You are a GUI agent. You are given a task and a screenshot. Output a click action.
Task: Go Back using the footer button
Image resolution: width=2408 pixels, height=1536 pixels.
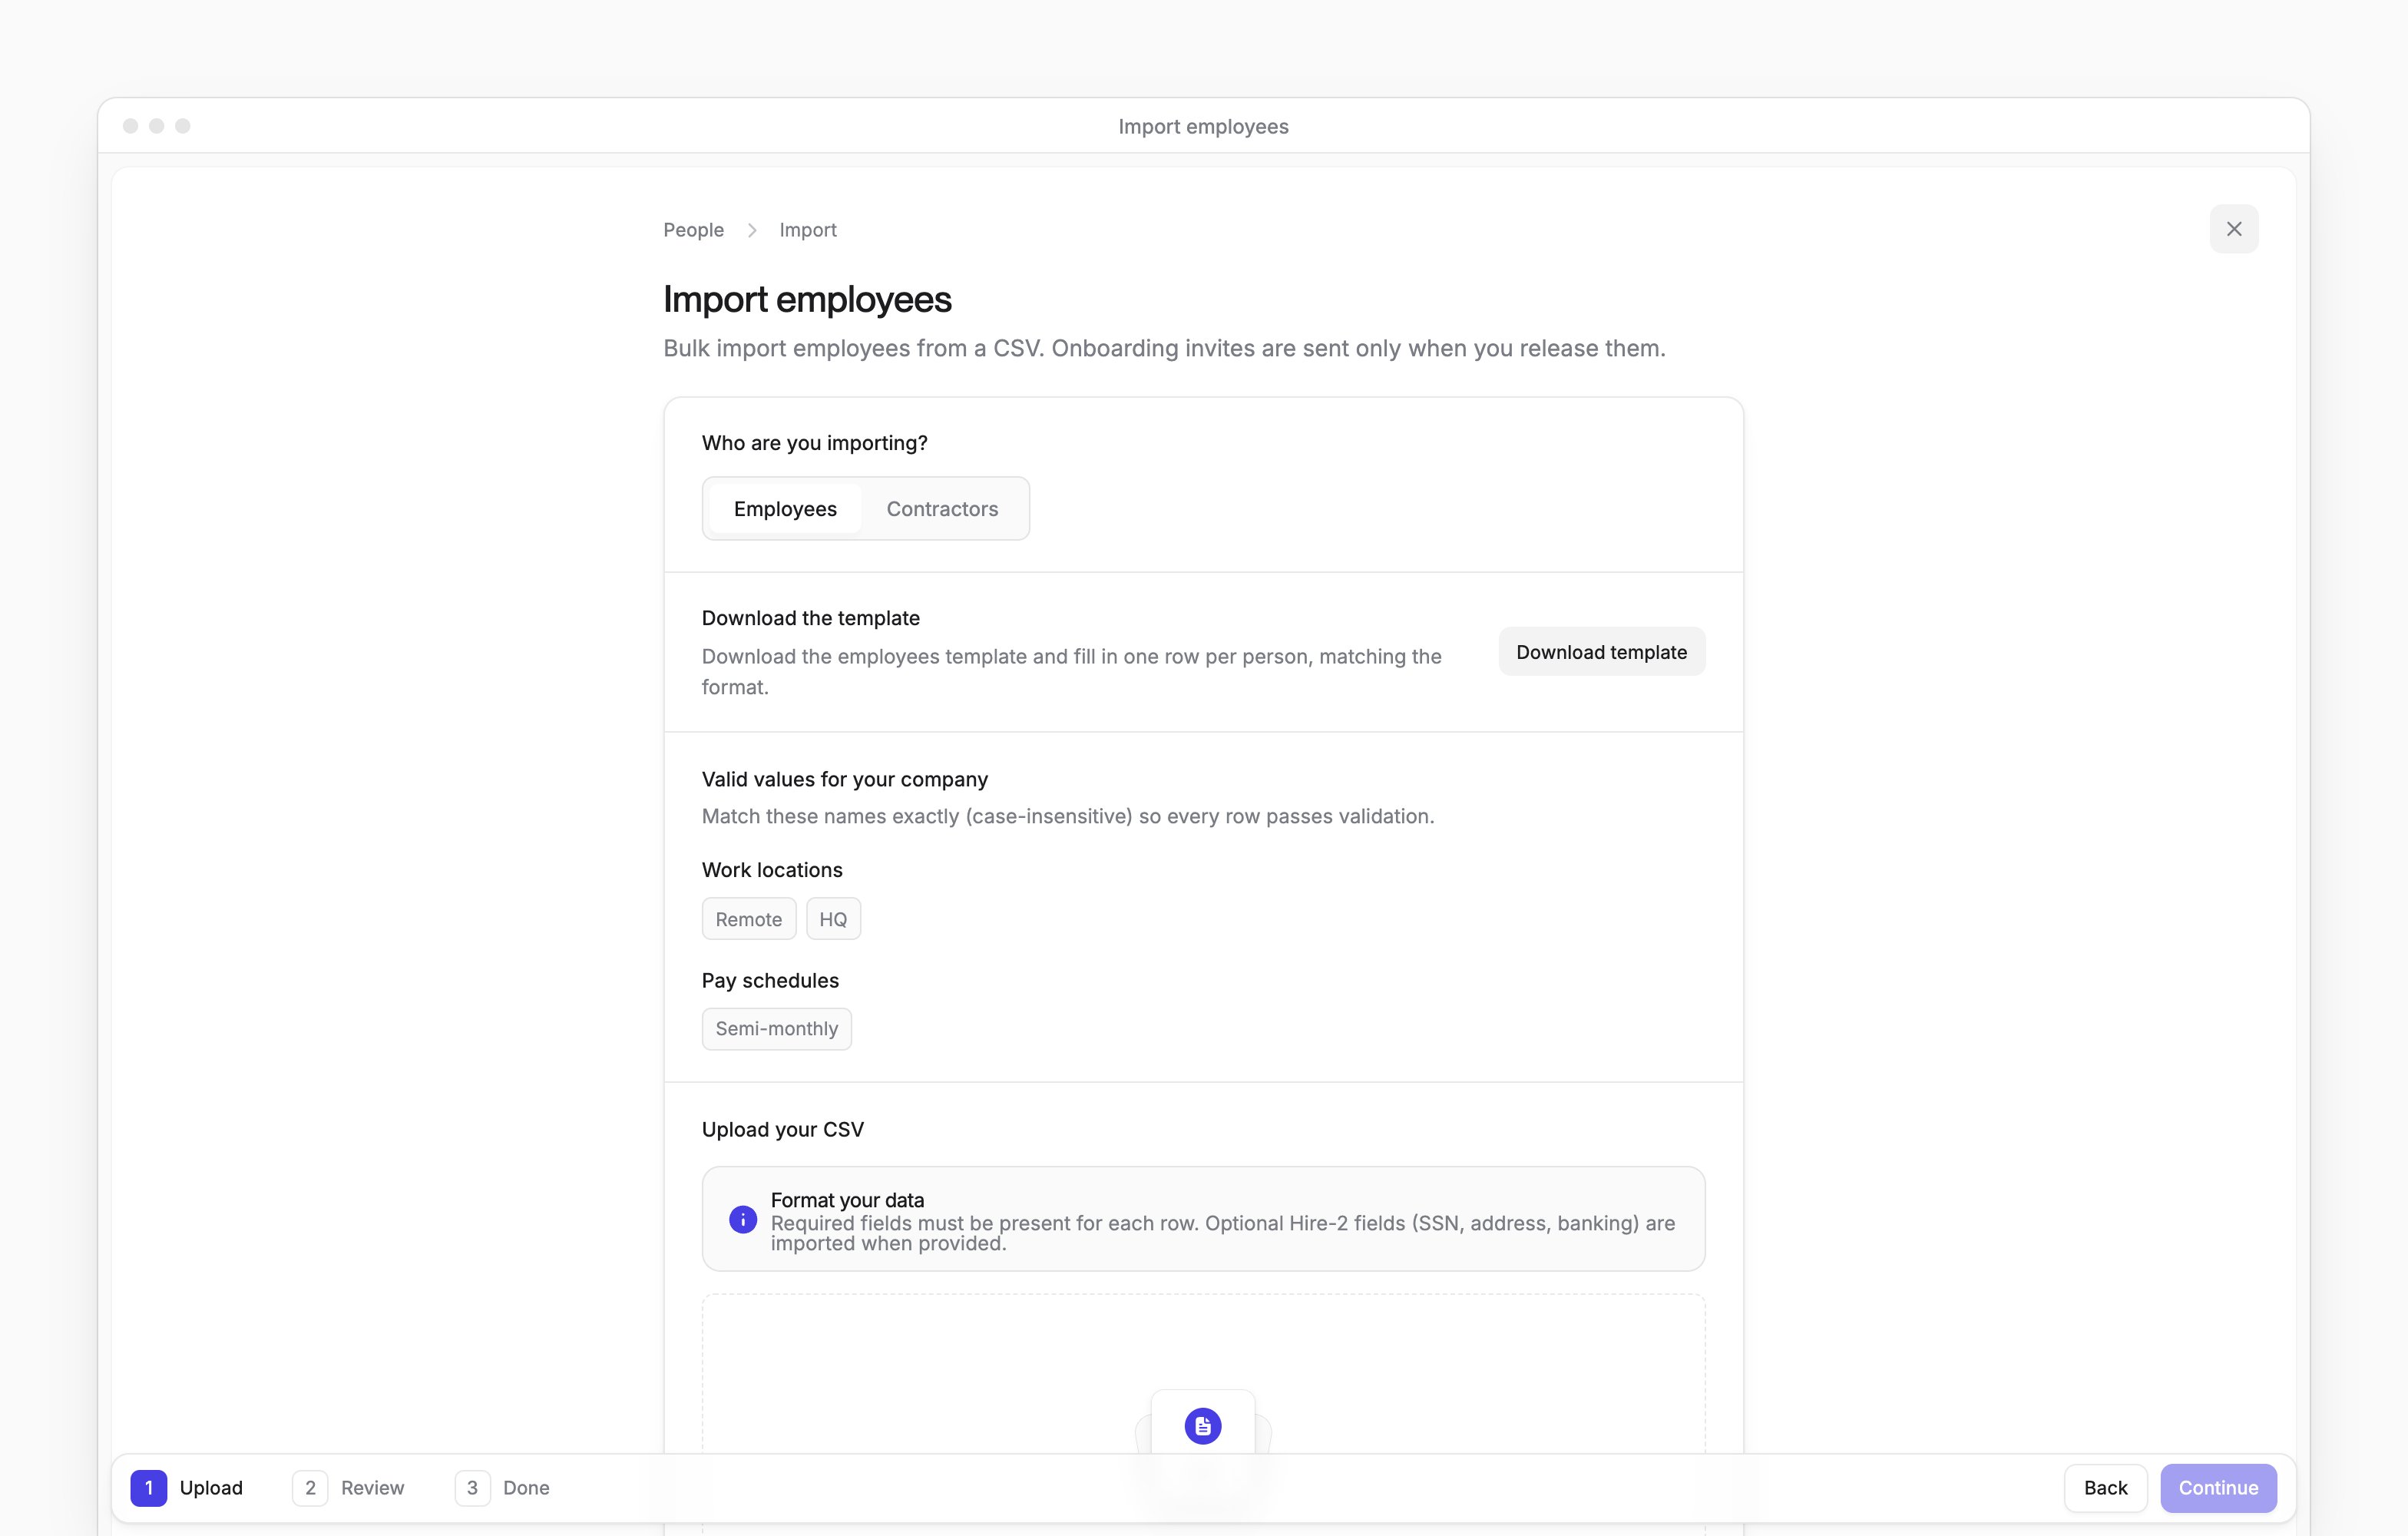[2105, 1487]
